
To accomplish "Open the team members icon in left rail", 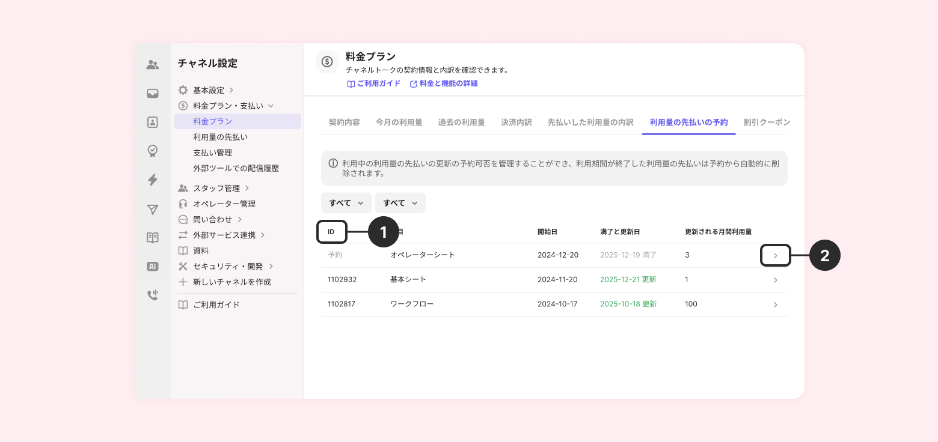I will coord(153,65).
